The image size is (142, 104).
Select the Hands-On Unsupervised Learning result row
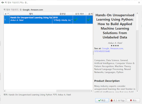(48, 20)
